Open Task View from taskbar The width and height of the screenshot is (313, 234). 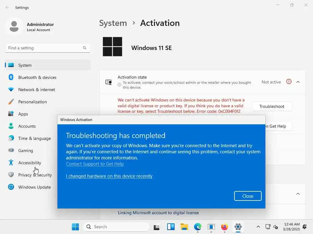pos(156,227)
